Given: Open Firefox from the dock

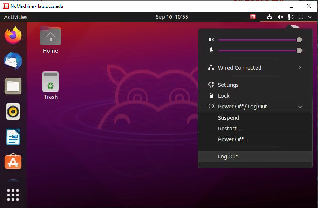Looking at the screenshot, I should click(x=13, y=35).
